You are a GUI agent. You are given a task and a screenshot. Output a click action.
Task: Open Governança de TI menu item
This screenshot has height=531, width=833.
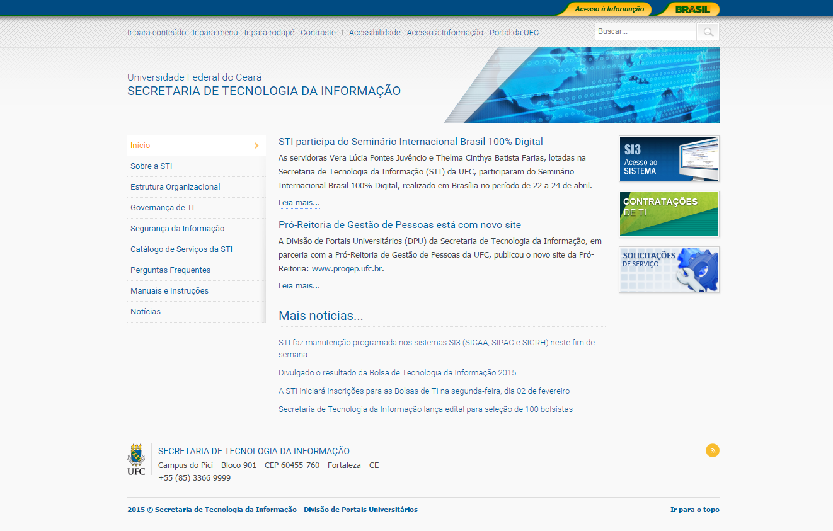pos(162,208)
